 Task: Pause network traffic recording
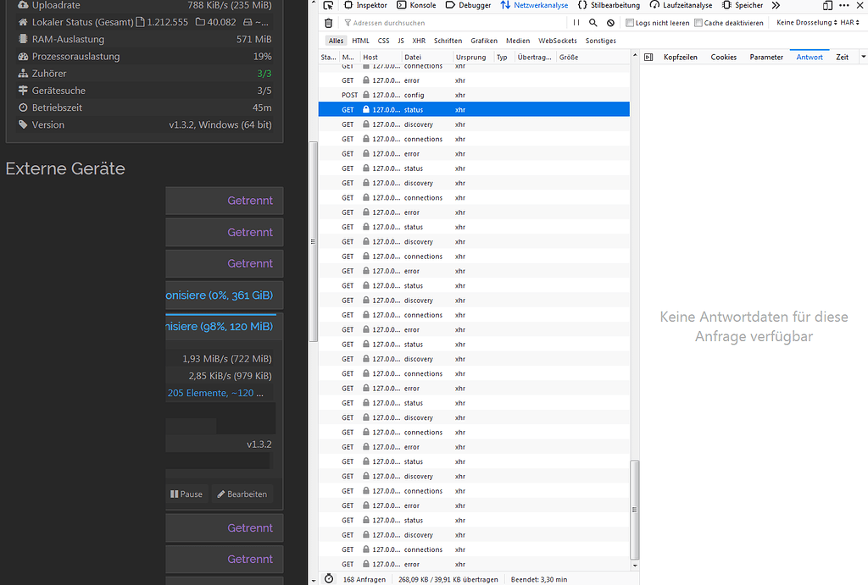576,22
